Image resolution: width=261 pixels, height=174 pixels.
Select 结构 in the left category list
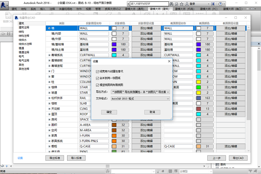[21, 32]
